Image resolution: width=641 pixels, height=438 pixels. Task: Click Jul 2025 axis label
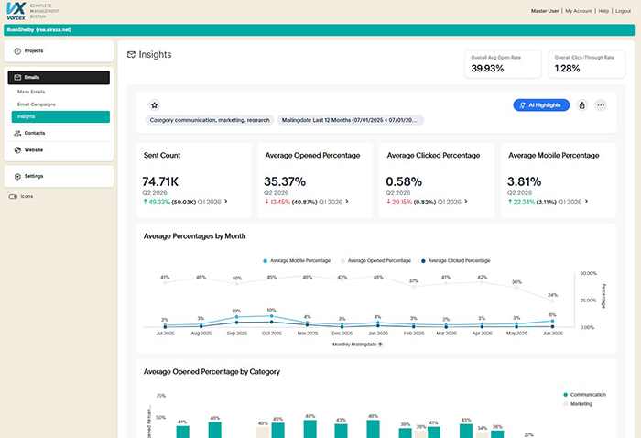165,334
